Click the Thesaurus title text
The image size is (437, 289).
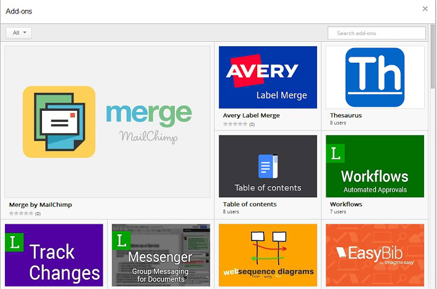tap(346, 115)
